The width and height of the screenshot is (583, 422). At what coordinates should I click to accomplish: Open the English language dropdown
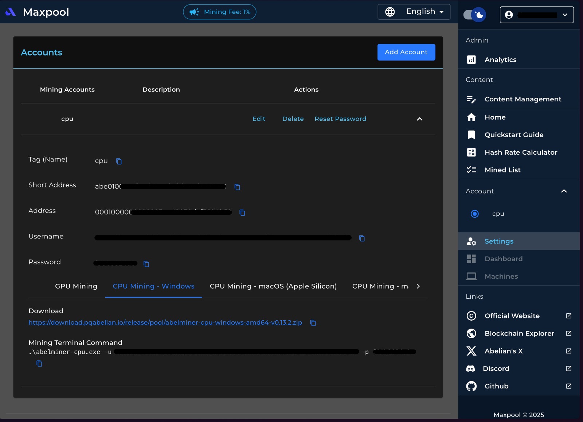(414, 12)
